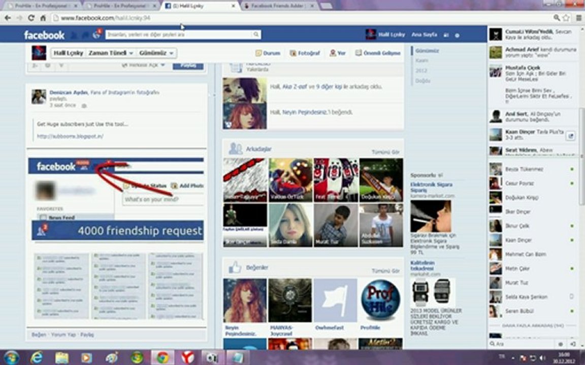This screenshot has height=365, width=585.
Task: Expand the Zaman Tüneli dropdown
Action: tap(110, 53)
